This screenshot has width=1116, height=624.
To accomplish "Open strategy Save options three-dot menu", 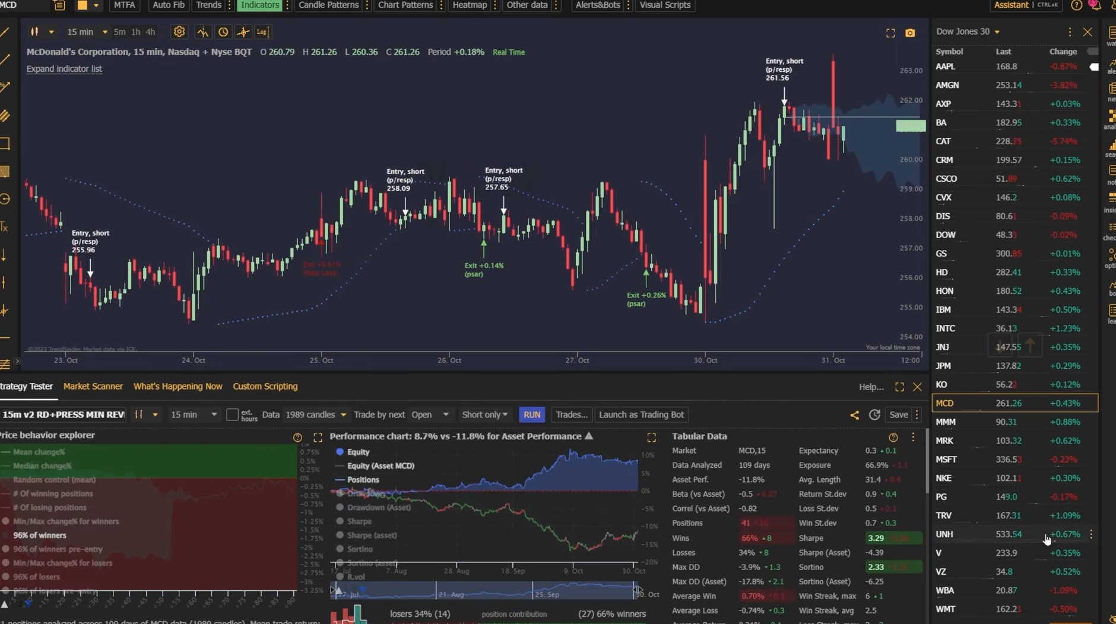I will (x=917, y=414).
